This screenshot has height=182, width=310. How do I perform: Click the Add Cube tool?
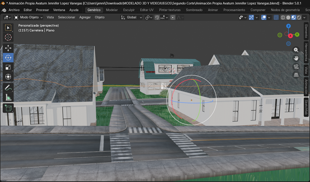tap(8, 108)
